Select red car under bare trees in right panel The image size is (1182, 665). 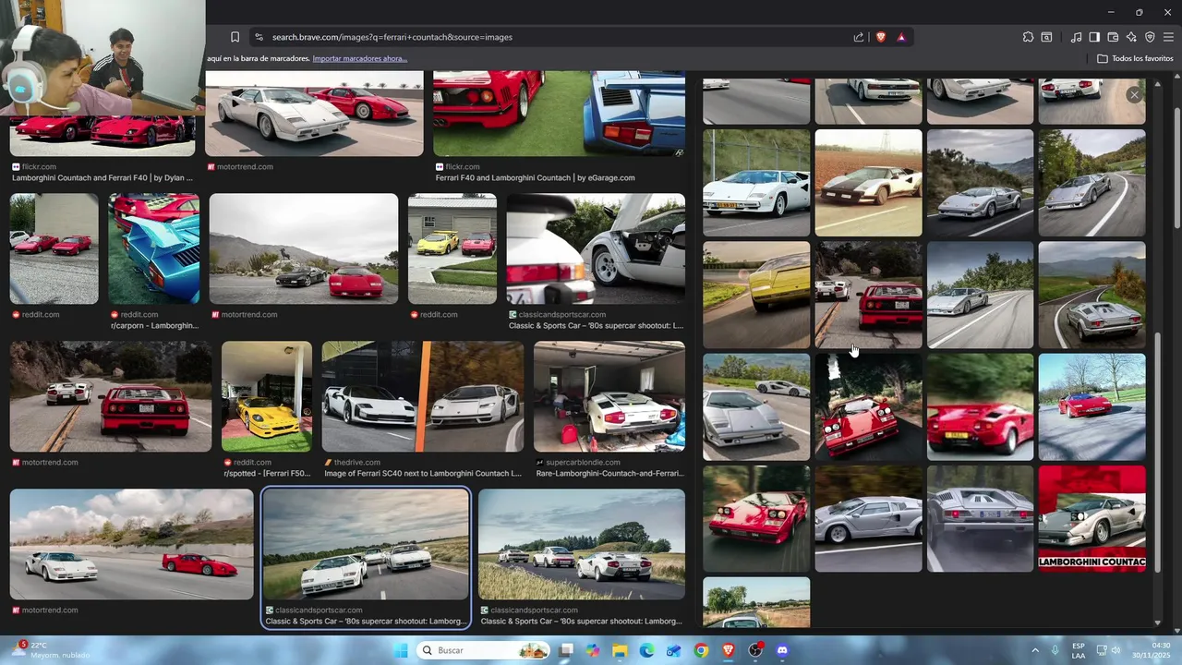pyautogui.click(x=1092, y=406)
